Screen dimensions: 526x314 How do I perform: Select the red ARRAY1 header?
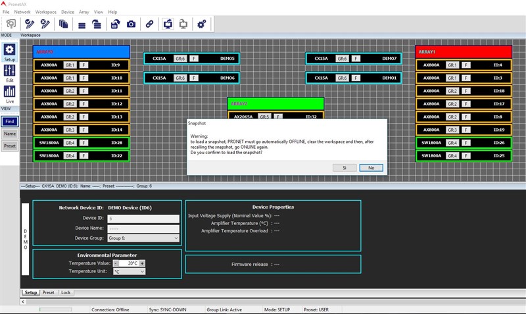[464, 52]
